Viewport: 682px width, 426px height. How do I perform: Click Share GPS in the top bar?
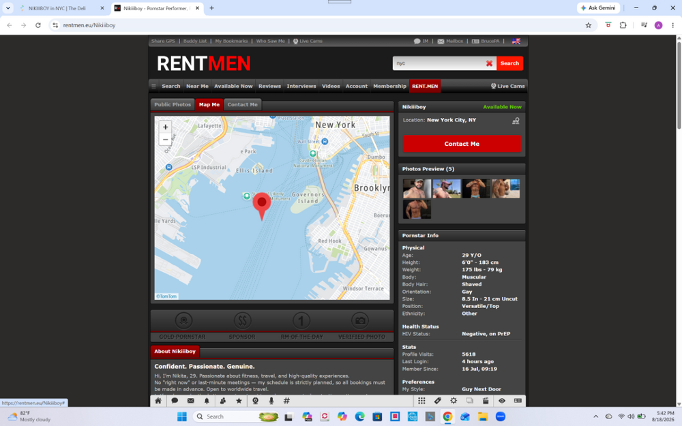(163, 42)
